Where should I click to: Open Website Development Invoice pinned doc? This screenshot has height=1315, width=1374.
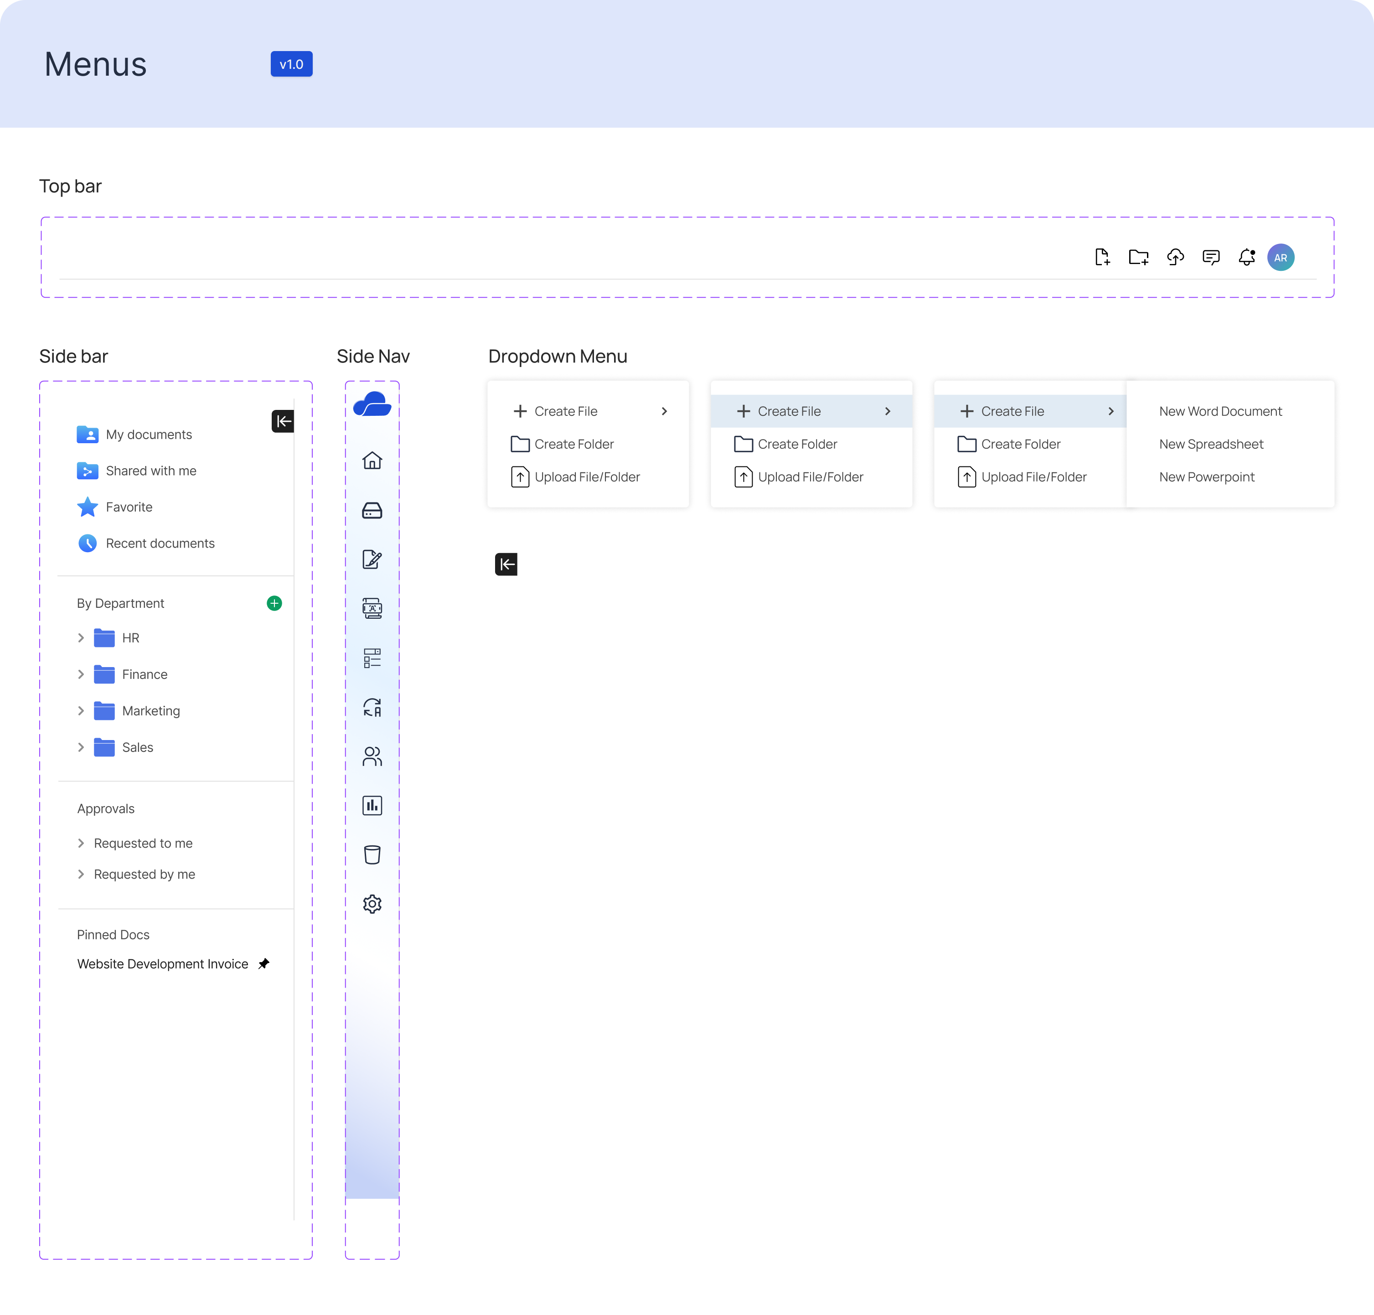pos(163,964)
